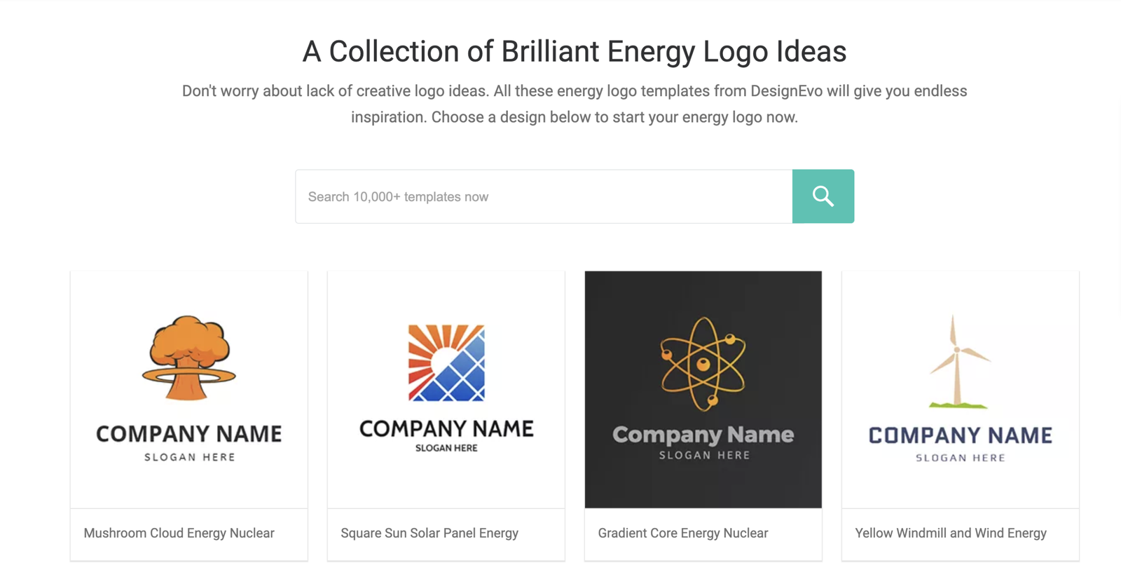Image resolution: width=1121 pixels, height=570 pixels.
Task: Click SLOGAN HERE beneath mushroom cloud logo
Action: point(190,457)
